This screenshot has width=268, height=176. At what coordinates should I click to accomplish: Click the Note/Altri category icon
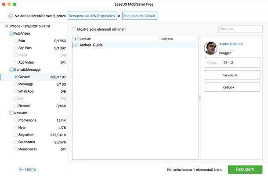click(x=11, y=113)
